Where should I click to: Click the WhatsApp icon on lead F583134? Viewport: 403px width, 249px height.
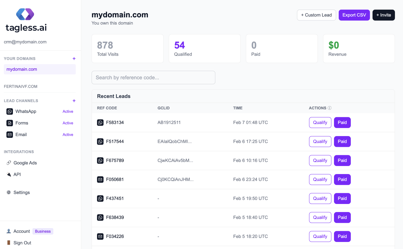pyautogui.click(x=100, y=122)
